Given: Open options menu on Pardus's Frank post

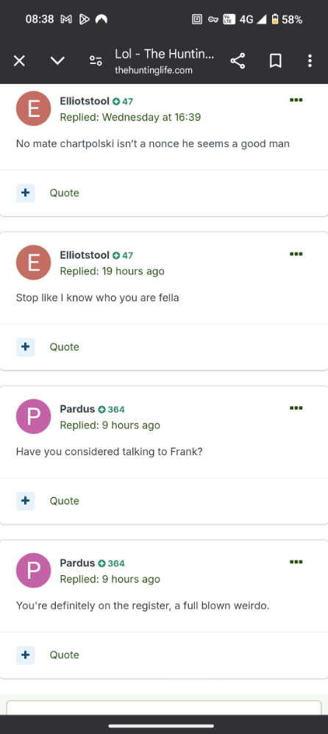Looking at the screenshot, I should coord(296,407).
